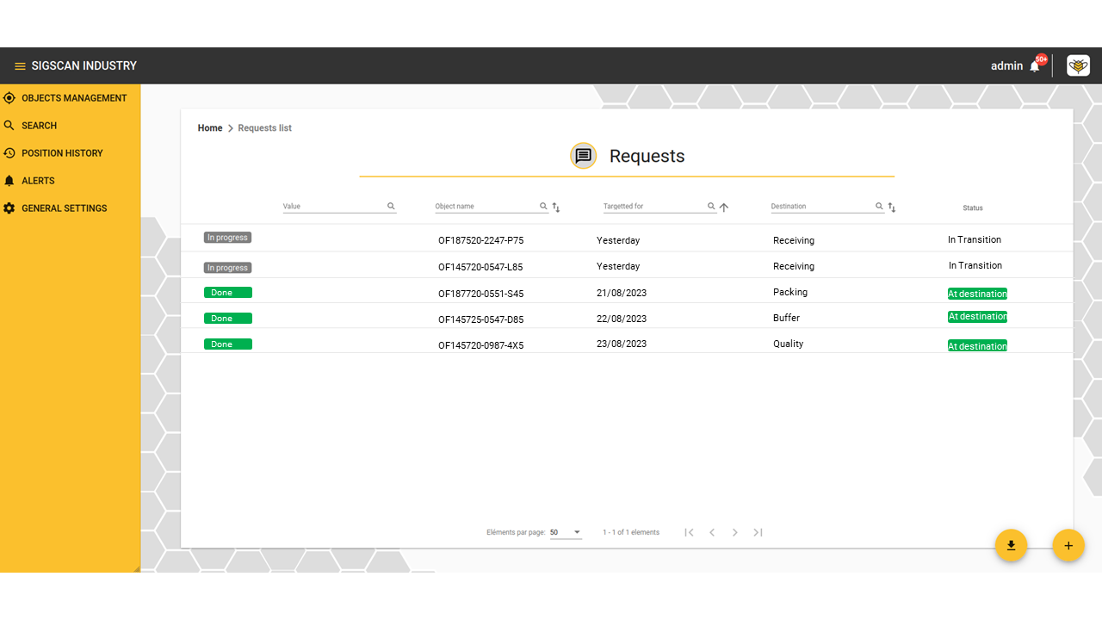Click the bee logo avatar

[x=1078, y=65]
